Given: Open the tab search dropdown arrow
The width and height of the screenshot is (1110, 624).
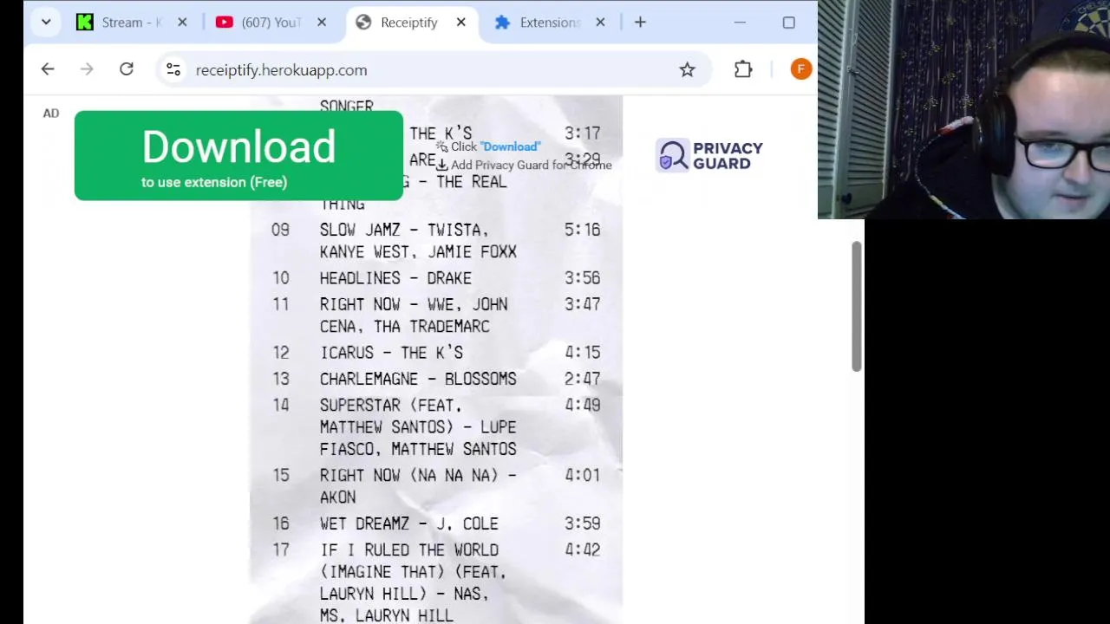Looking at the screenshot, I should coord(46,23).
